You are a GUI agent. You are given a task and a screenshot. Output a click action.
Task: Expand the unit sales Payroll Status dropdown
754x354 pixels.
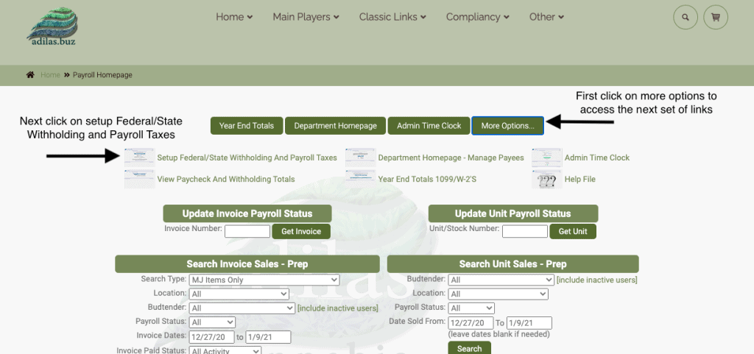click(x=471, y=308)
